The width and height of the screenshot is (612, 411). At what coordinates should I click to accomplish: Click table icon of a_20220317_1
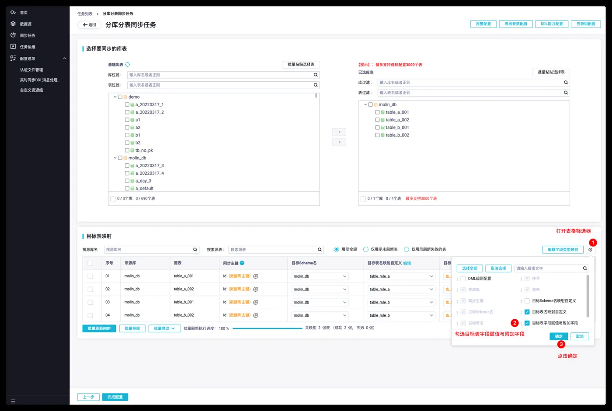point(132,105)
